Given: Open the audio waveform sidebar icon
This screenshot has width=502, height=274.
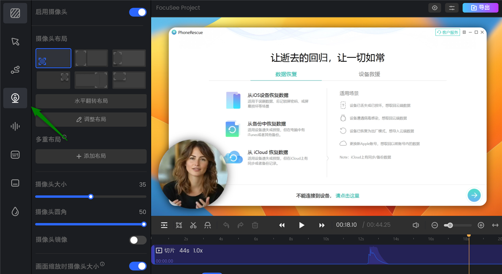Looking at the screenshot, I should (x=15, y=126).
